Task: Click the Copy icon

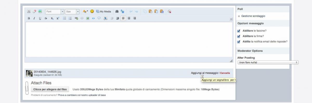Action: tap(145, 11)
